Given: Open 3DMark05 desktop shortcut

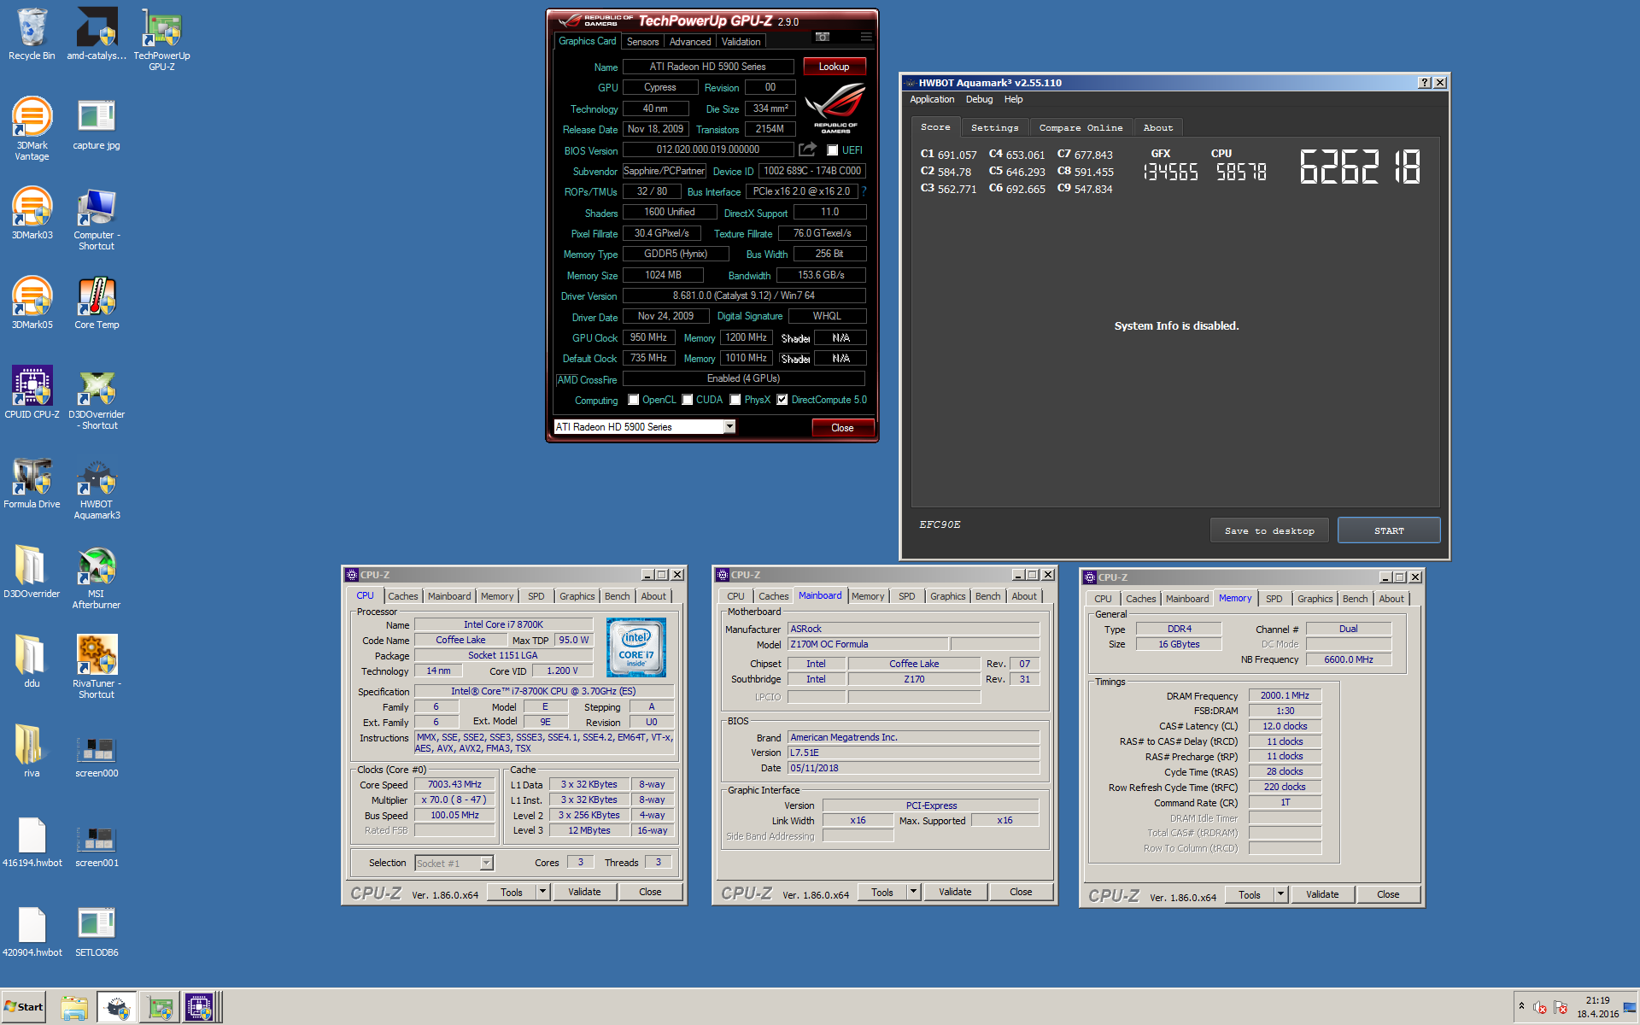Looking at the screenshot, I should pos(32,303).
